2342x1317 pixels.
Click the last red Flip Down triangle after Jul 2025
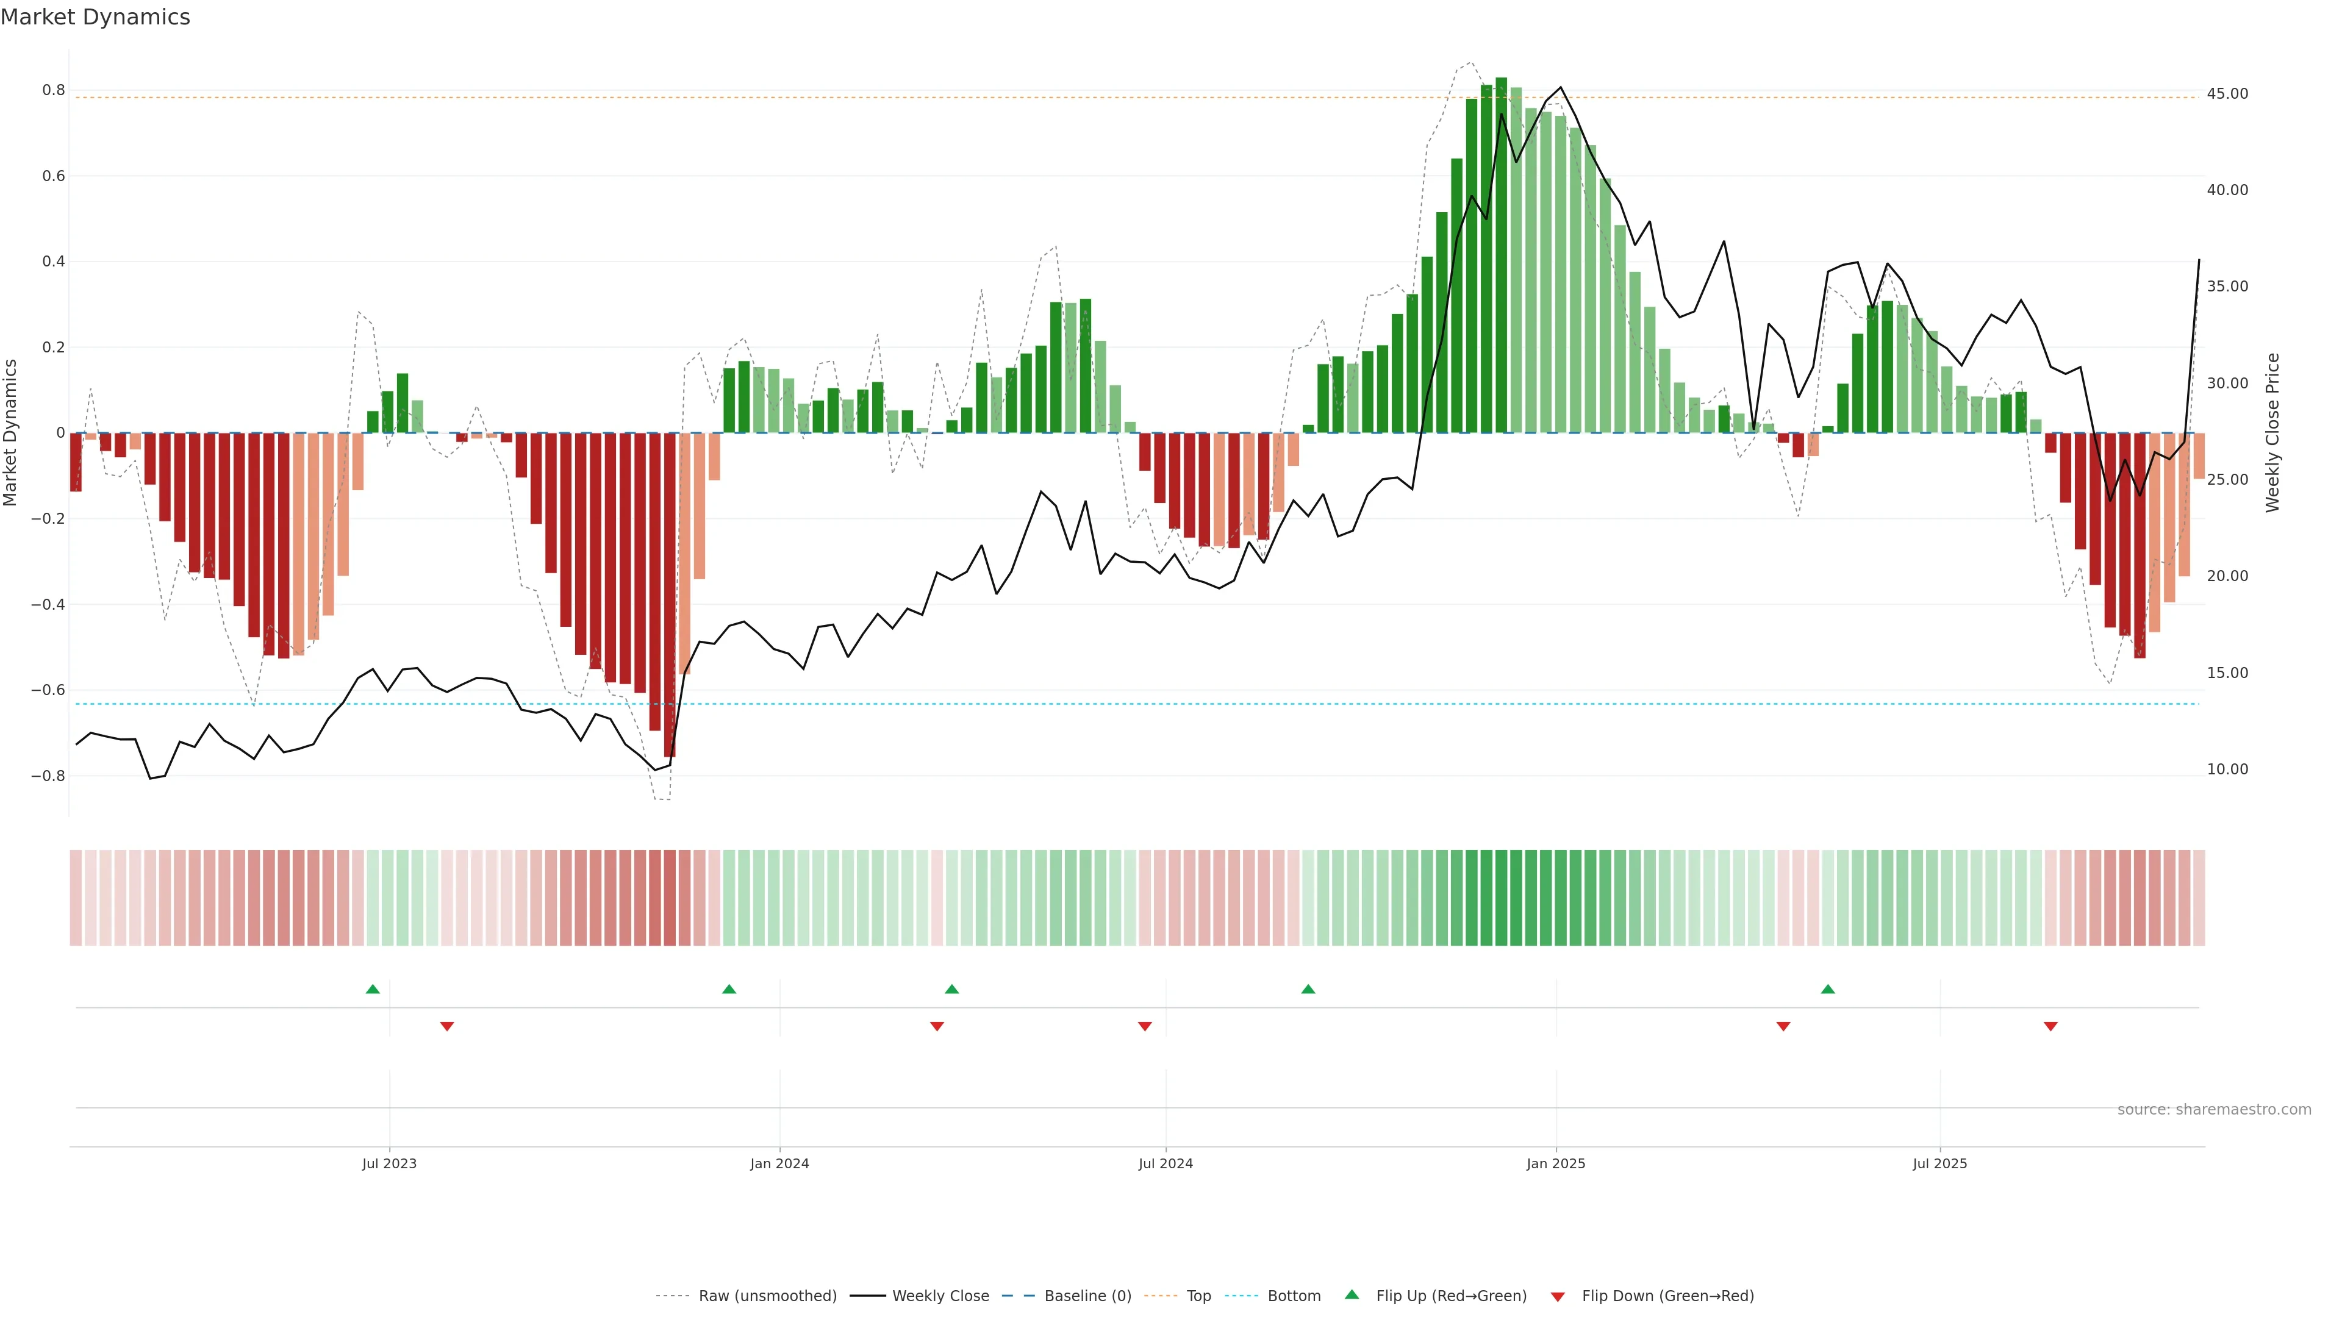pos(2050,1026)
